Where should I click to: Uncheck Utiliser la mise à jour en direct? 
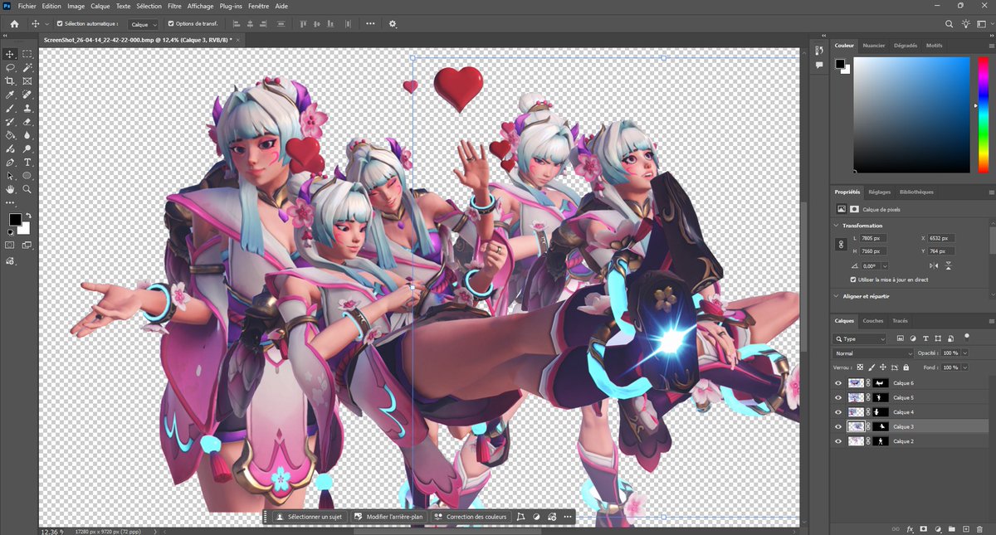(854, 280)
